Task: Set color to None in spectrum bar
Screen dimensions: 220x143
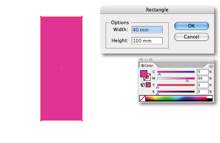Action: click(x=142, y=98)
